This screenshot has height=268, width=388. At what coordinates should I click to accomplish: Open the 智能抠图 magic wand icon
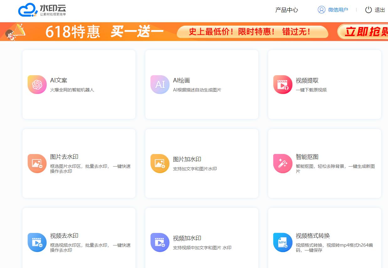pyautogui.click(x=283, y=163)
